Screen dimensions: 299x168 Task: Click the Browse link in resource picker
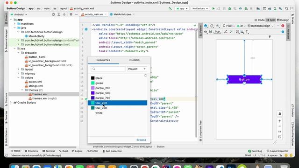coord(141,140)
